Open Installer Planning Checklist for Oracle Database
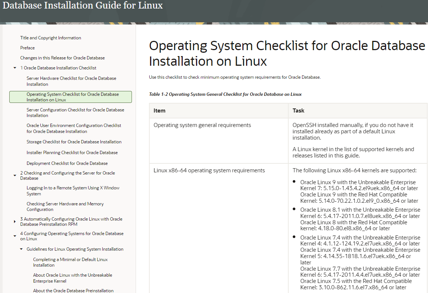Image resolution: width=428 pixels, height=293 pixels. pos(72,153)
